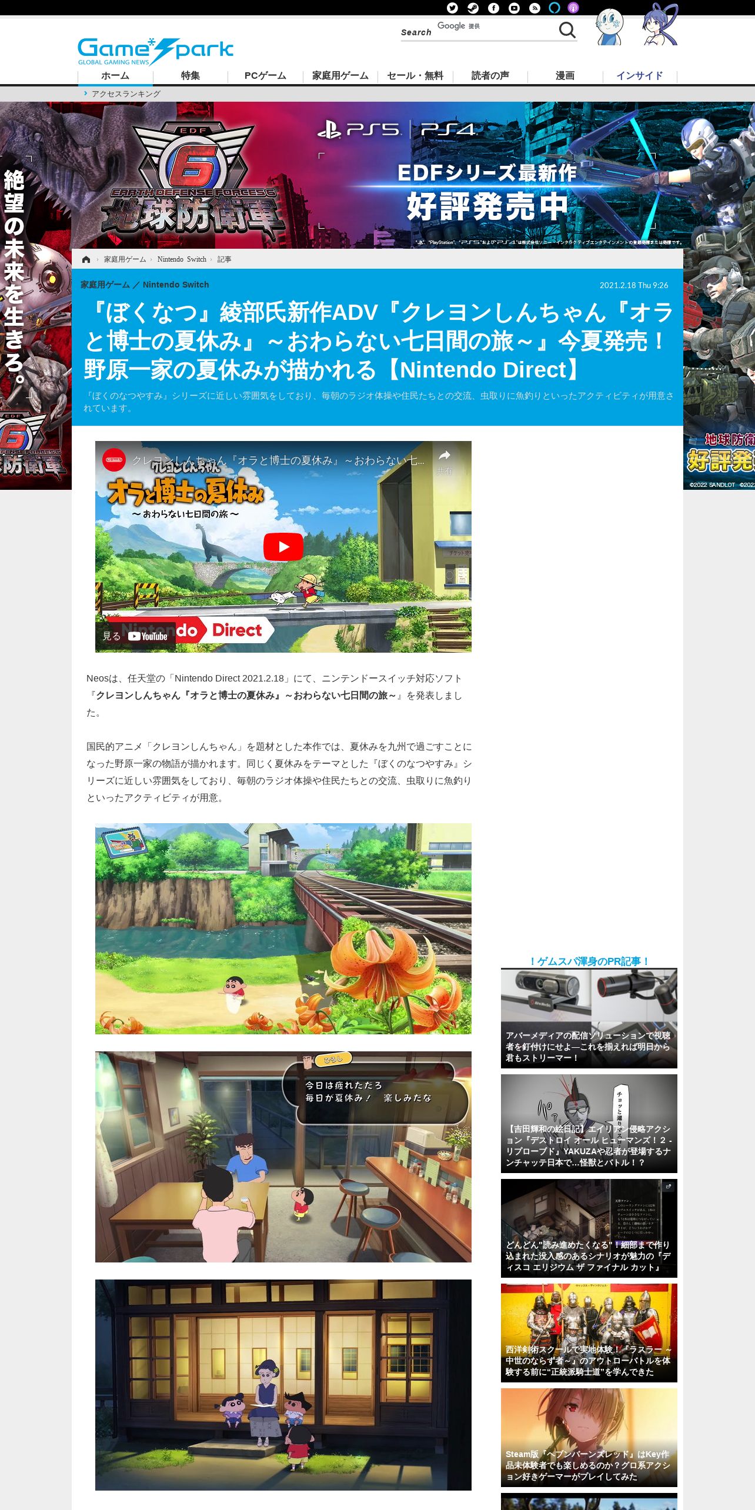Open the PCゲーム menu tab
Image resolution: width=755 pixels, height=1510 pixels.
pyautogui.click(x=265, y=76)
